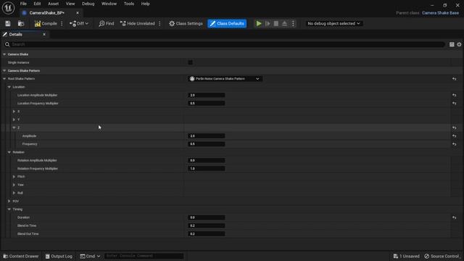Click the Z Amplitude value field
Screen dimensions: 464x261
tap(206, 136)
